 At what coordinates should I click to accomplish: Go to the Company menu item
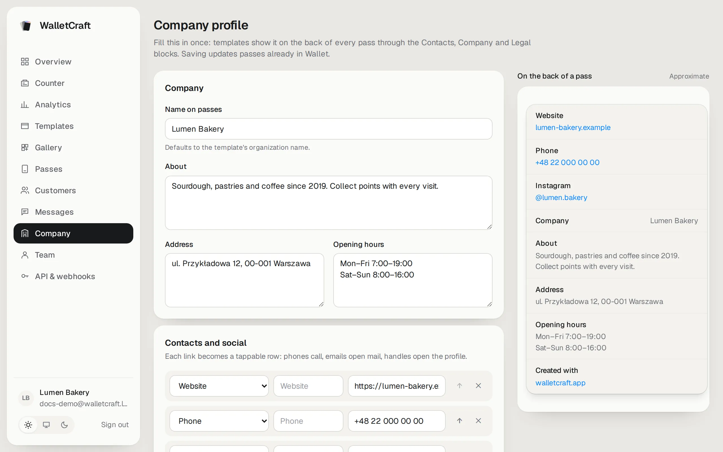coord(73,233)
